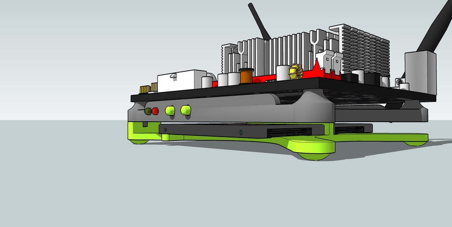Select the yellow toroid inductor
This screenshot has width=452, height=227.
(295, 72)
